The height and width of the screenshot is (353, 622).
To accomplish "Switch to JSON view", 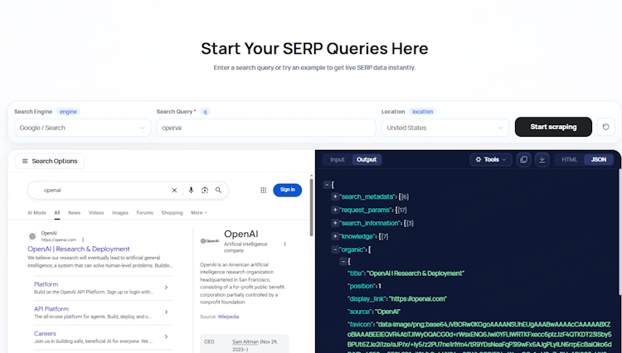I will [599, 160].
